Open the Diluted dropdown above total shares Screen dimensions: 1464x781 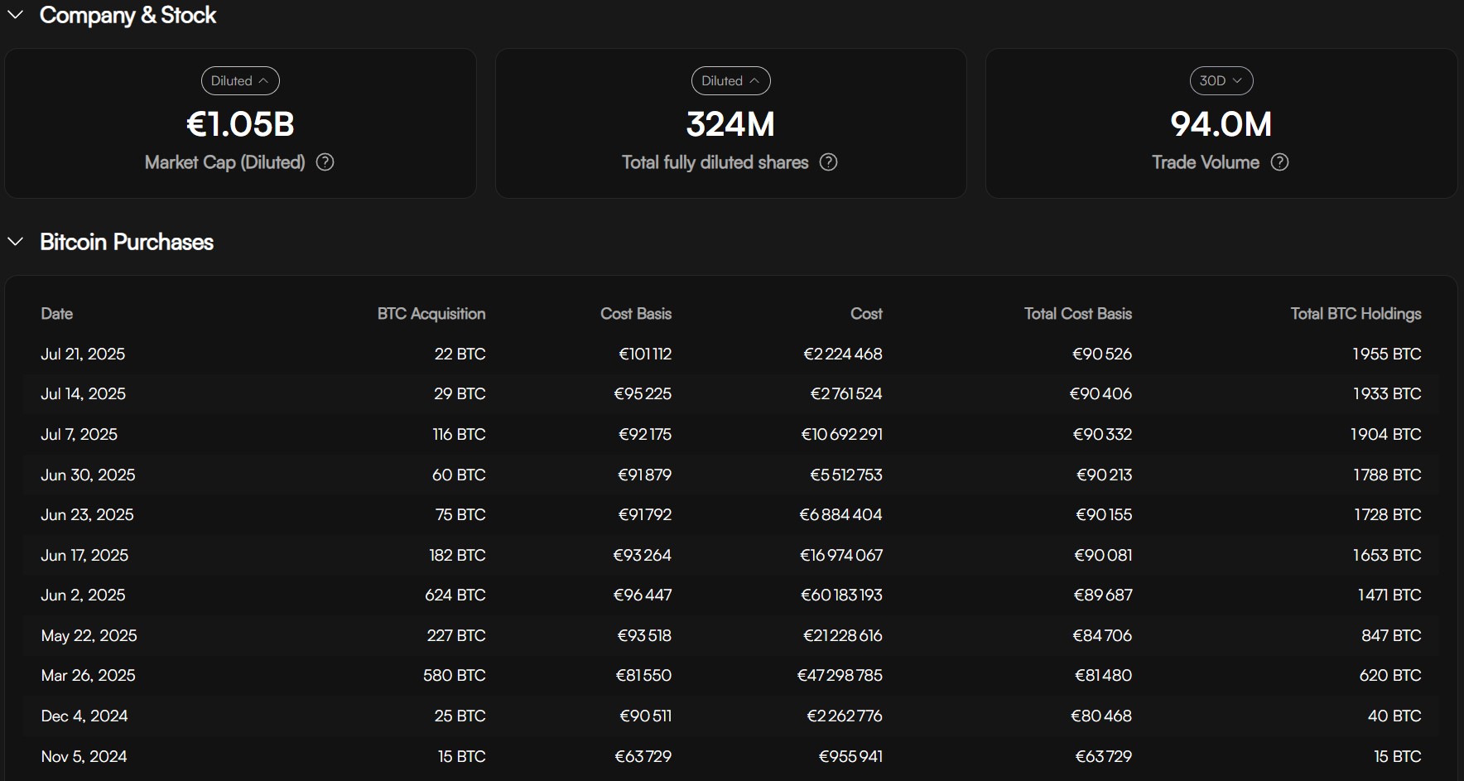(730, 81)
